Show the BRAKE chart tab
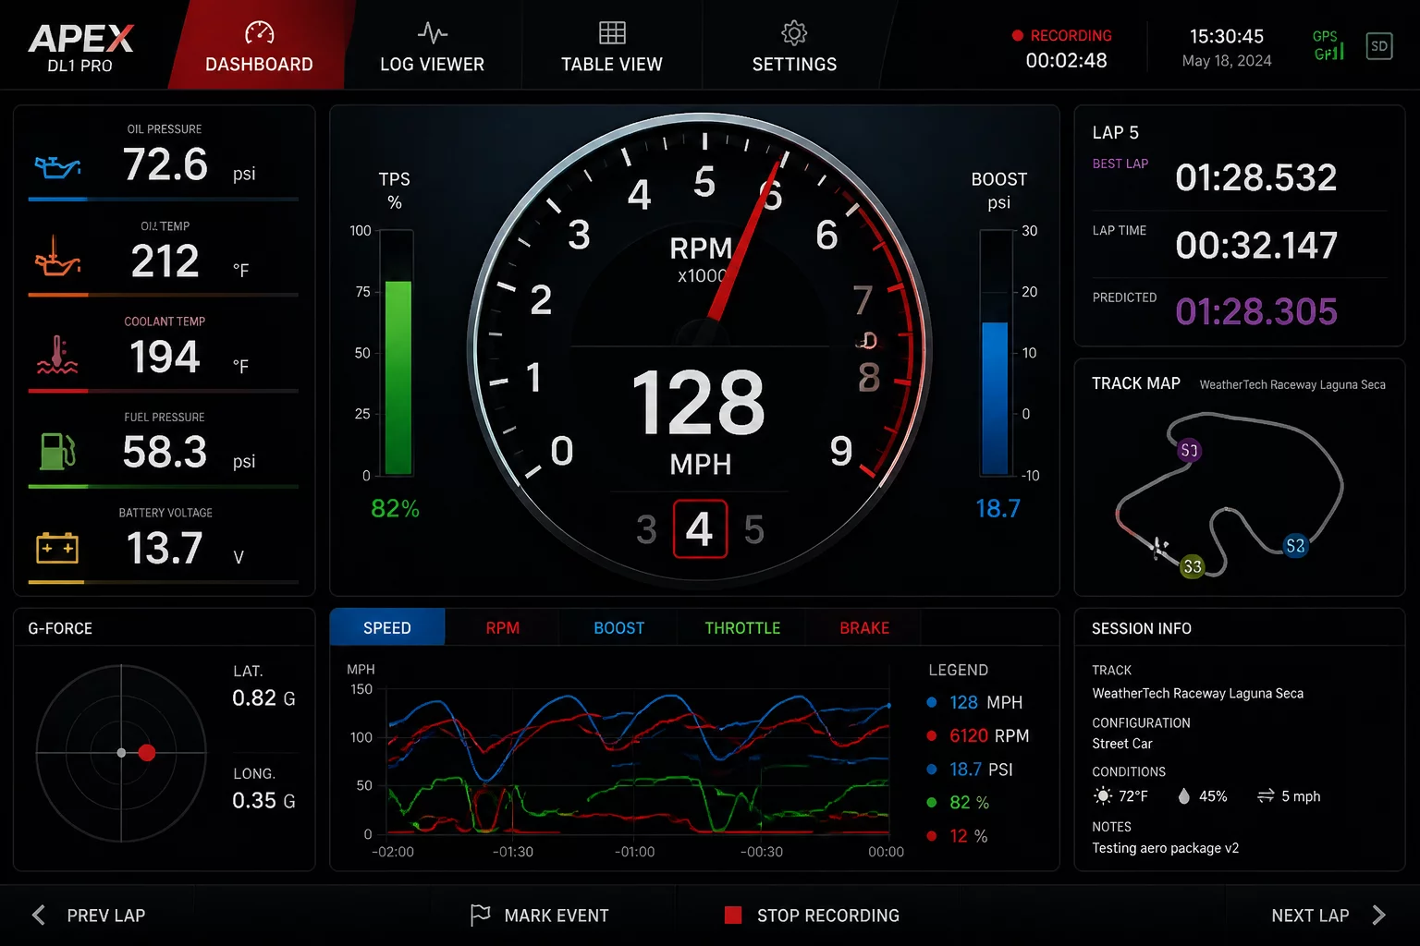Image resolution: width=1420 pixels, height=946 pixels. (x=864, y=627)
